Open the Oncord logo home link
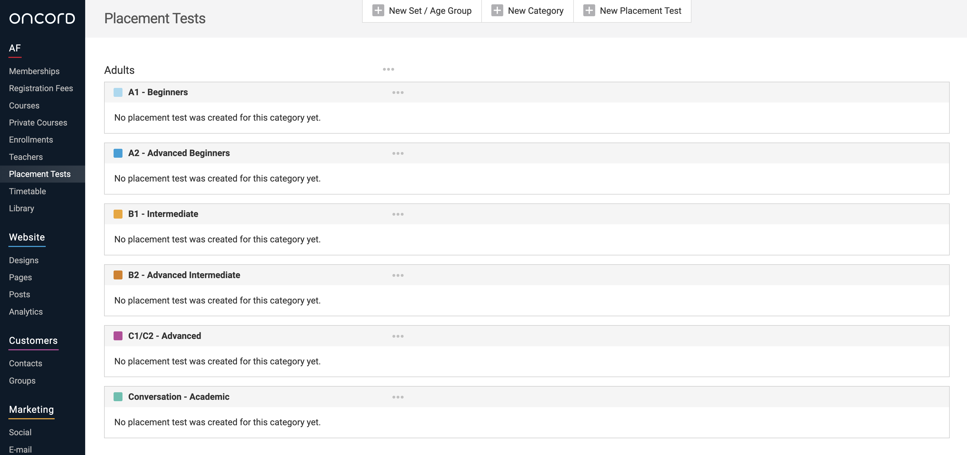 click(x=42, y=18)
